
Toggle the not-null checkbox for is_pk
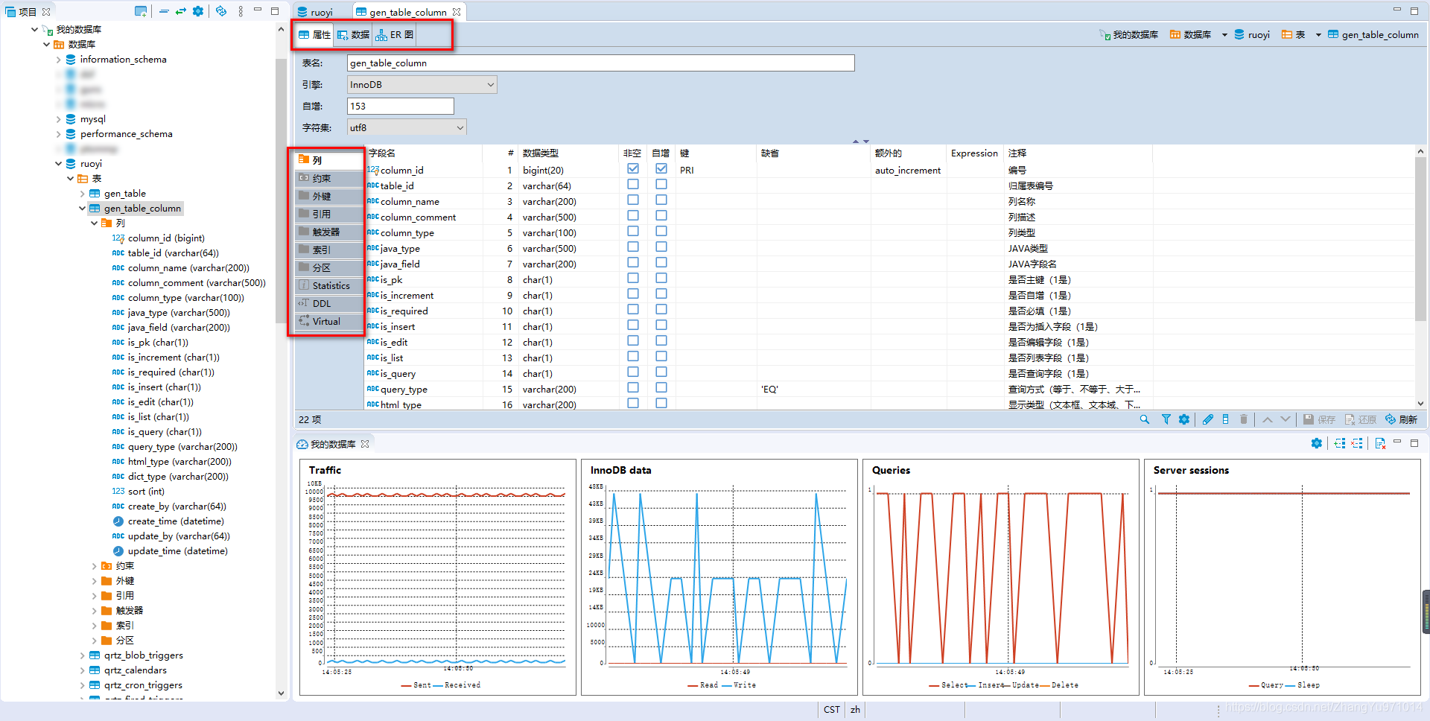tap(633, 279)
